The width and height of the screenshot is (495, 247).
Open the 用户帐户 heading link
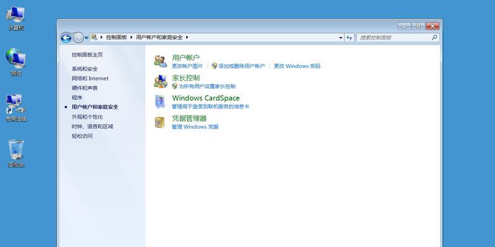coord(186,57)
